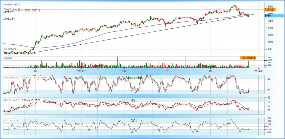Select the orange 15/12/2013 date marker
This screenshot has width=285, height=139.
(248, 58)
